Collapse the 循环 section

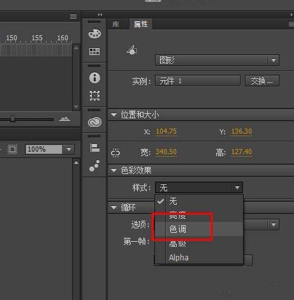114,207
